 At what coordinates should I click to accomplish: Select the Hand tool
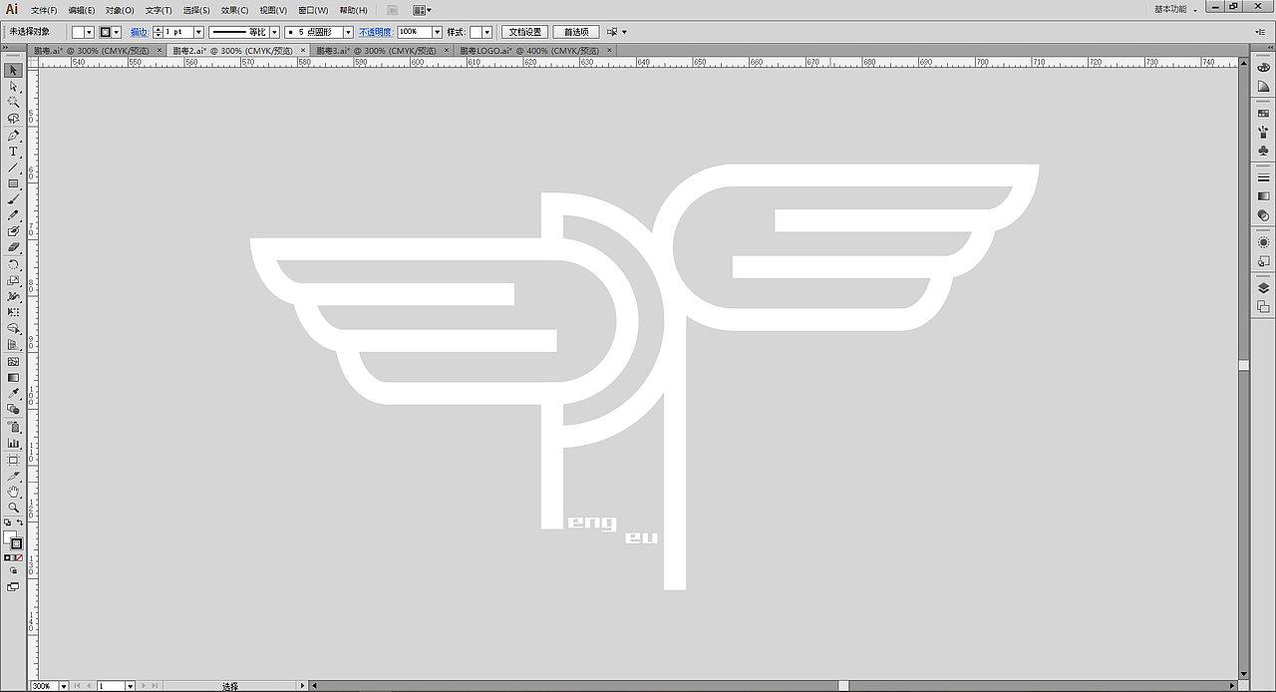(13, 492)
